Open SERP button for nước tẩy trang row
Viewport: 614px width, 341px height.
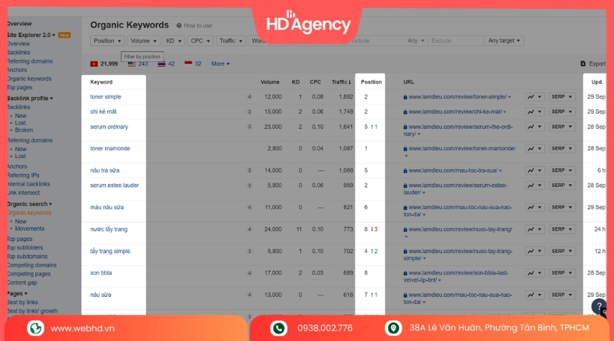click(x=562, y=229)
